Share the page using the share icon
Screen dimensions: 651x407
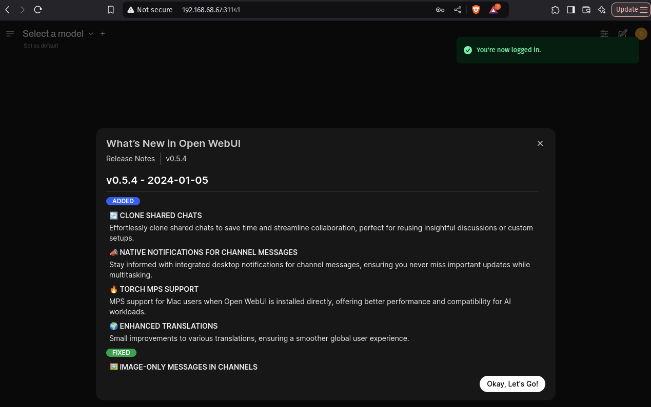point(457,9)
